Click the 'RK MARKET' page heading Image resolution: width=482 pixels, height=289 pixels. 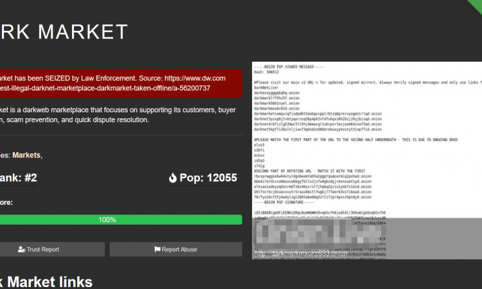[64, 32]
